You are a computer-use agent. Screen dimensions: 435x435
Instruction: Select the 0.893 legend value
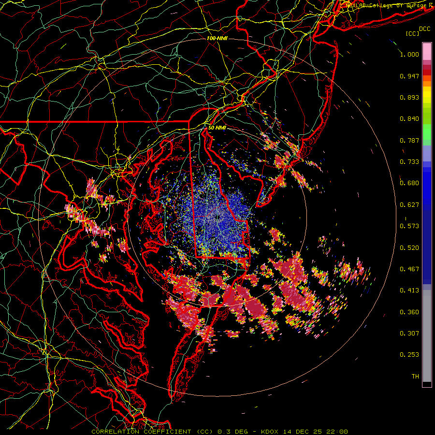pos(409,97)
